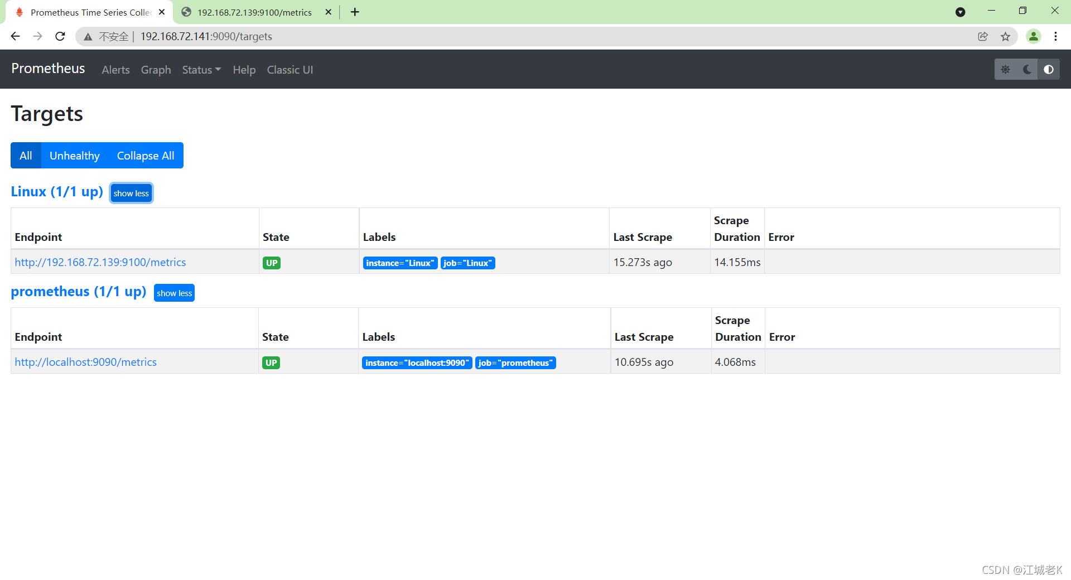Viewport: 1071px width, 580px height.
Task: Click Collapse All button
Action: coord(146,156)
